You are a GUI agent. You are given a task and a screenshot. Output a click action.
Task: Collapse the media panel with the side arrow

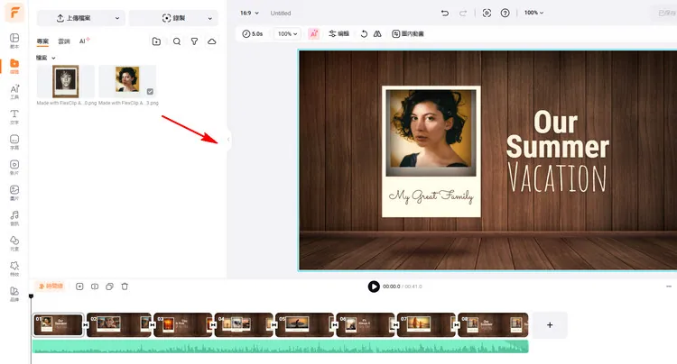pyautogui.click(x=228, y=140)
